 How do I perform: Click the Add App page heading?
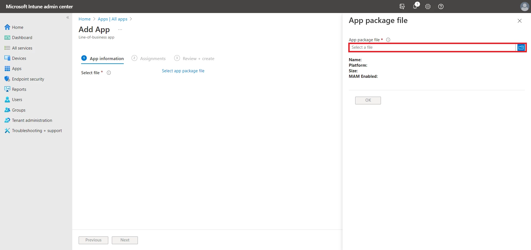point(94,29)
